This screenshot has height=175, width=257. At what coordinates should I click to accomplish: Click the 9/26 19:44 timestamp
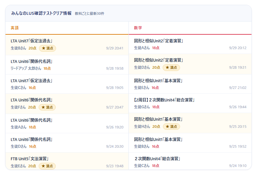[x=238, y=107]
